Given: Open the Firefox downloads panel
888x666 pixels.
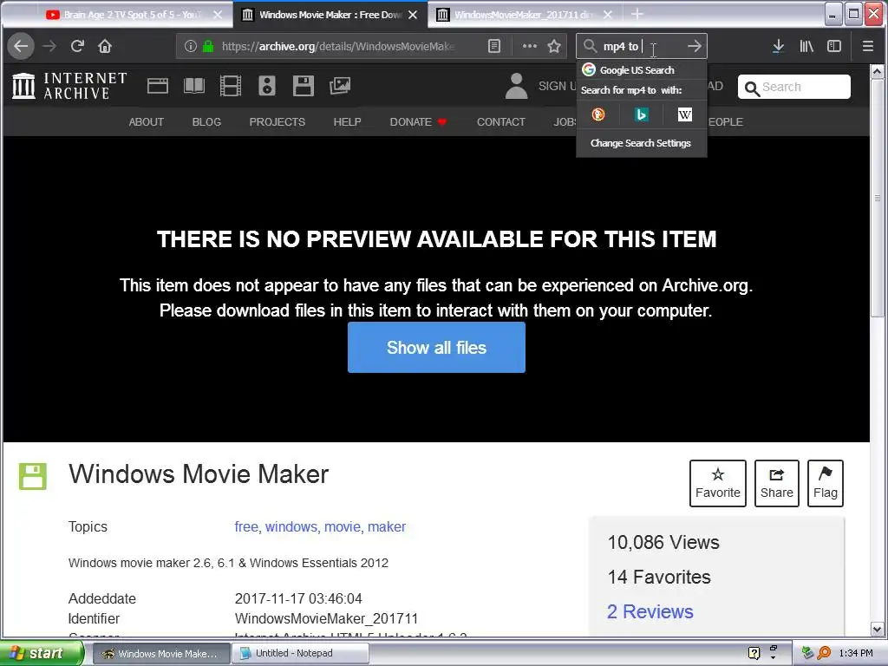Looking at the screenshot, I should [778, 46].
